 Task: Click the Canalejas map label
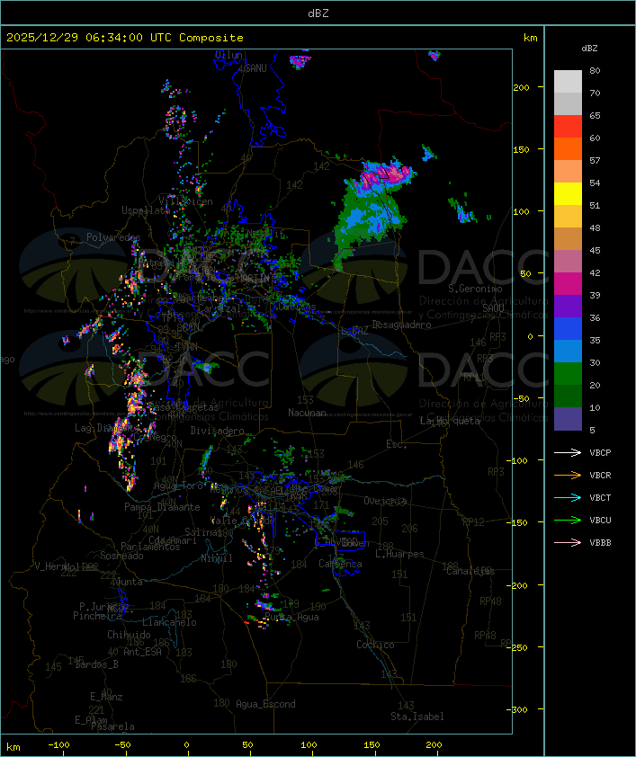coord(470,572)
